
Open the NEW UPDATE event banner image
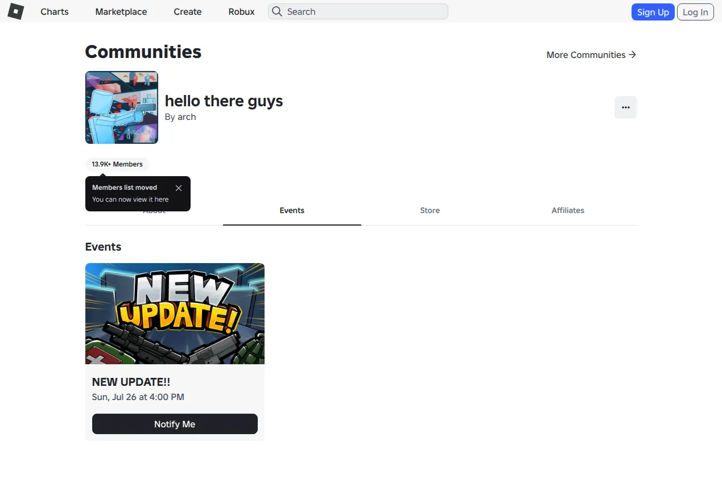click(175, 314)
